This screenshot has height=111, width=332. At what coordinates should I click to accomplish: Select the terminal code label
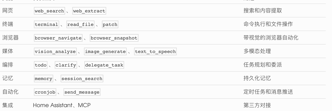46,24
